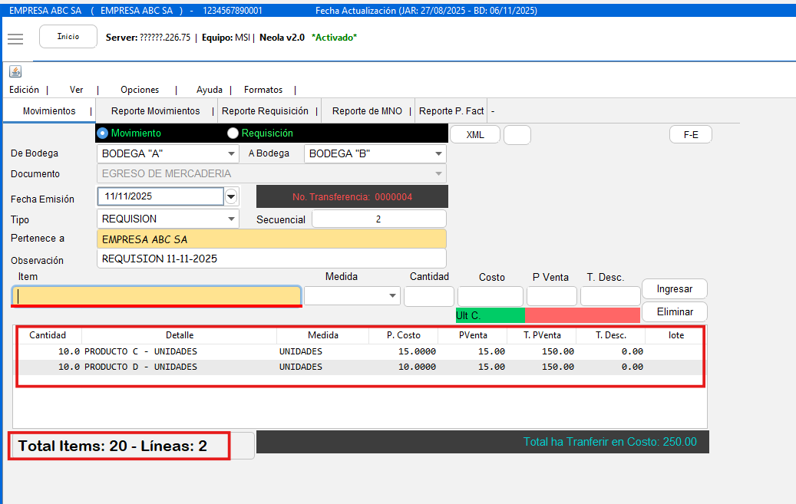Open the Edición menu
The height and width of the screenshot is (504, 796).
[24, 90]
